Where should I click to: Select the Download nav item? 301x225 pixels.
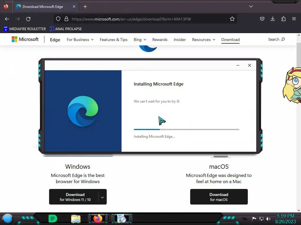point(230,40)
